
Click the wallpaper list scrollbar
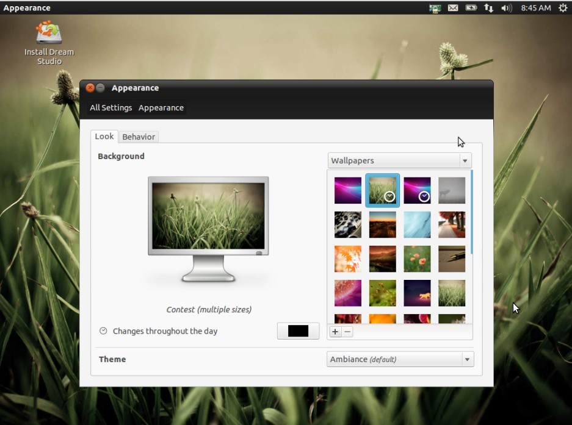pos(472,212)
